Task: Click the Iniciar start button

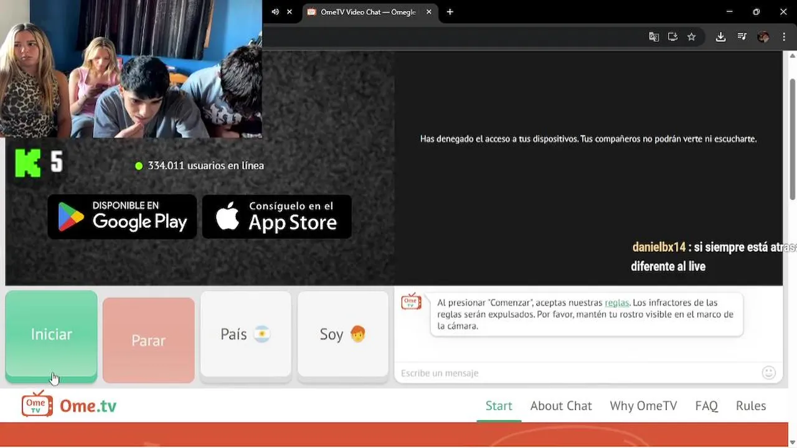Action: click(x=51, y=336)
